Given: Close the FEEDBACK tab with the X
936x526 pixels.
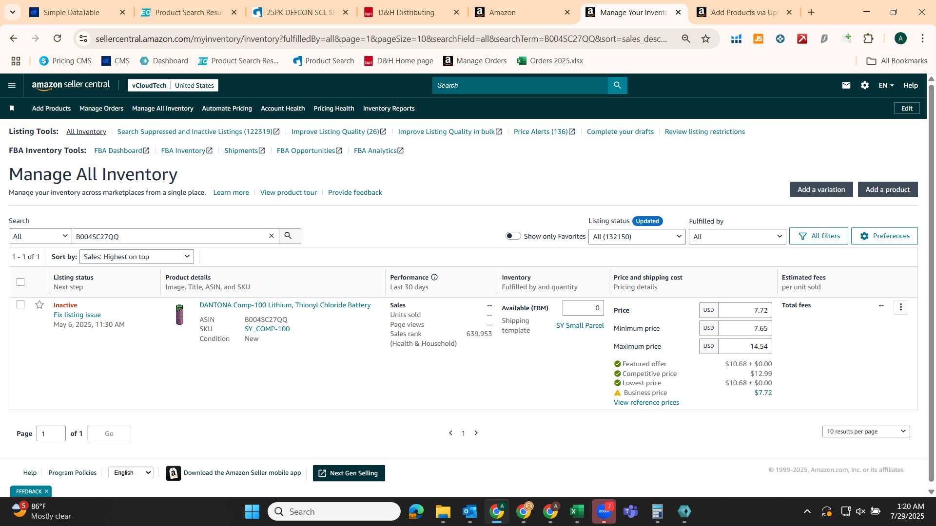Looking at the screenshot, I should pos(47,491).
